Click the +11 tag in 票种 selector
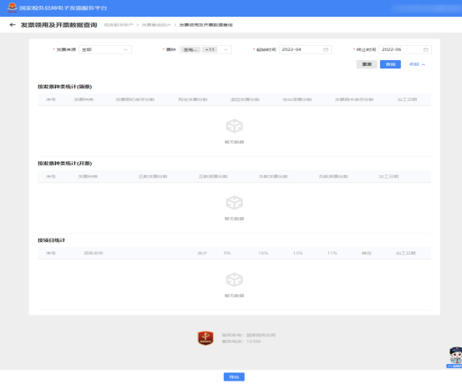 coord(210,49)
